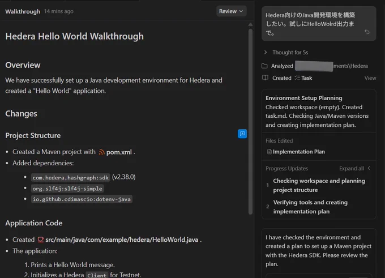Select progress step 'Checking workspace and planning project structure'
The width and height of the screenshot is (385, 278).
[319, 185]
